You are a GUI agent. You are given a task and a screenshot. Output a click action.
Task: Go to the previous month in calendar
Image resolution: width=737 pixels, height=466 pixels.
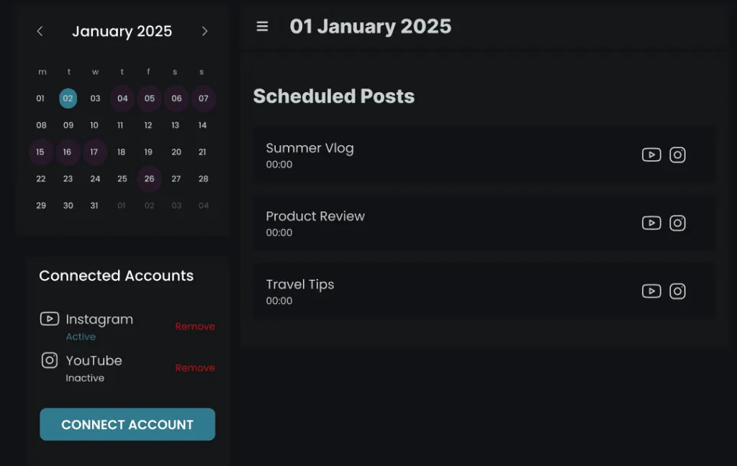(40, 31)
